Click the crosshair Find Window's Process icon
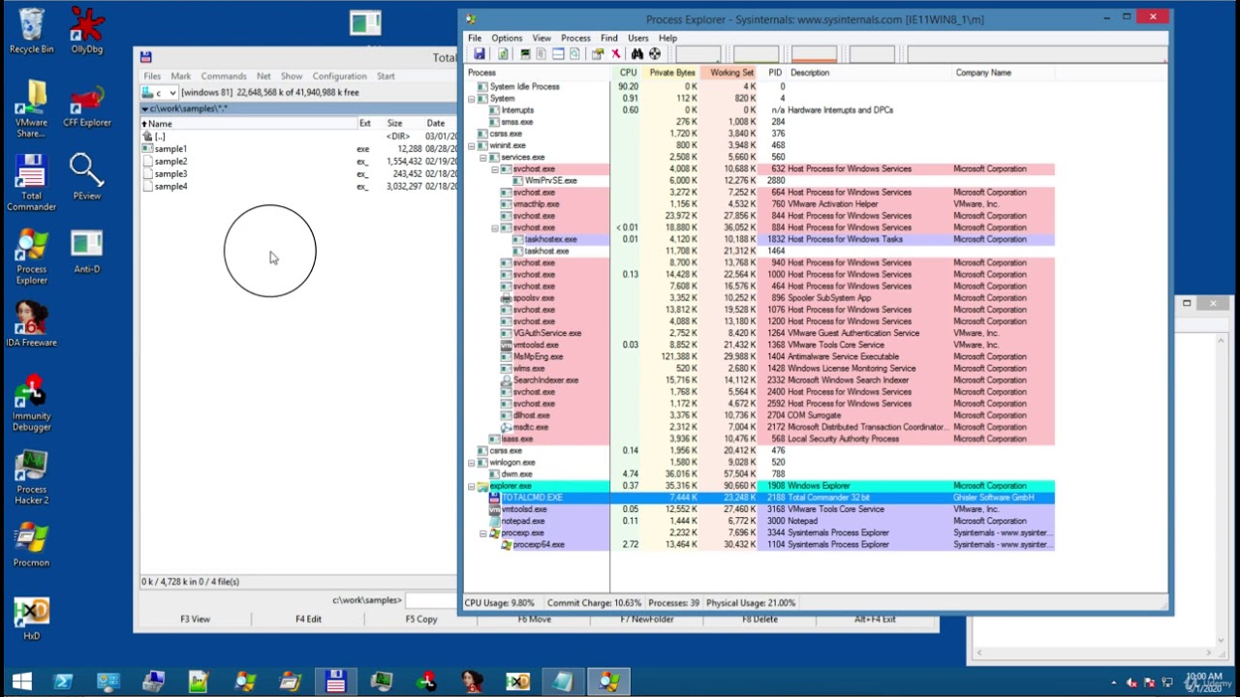The height and width of the screenshot is (697, 1240). 655,53
